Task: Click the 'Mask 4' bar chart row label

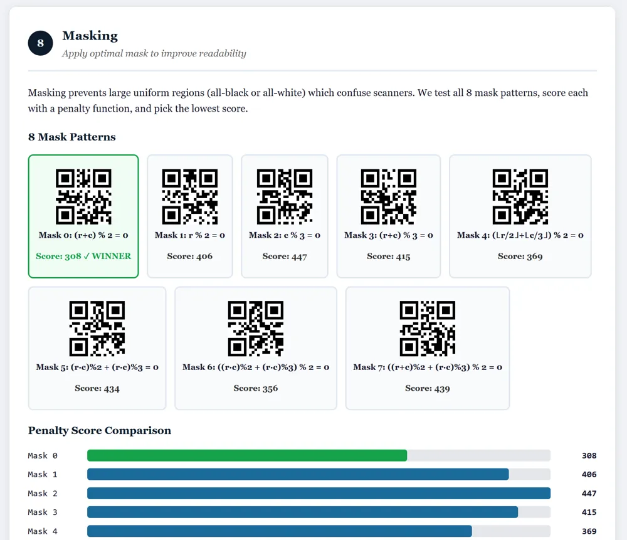Action: pyautogui.click(x=43, y=531)
